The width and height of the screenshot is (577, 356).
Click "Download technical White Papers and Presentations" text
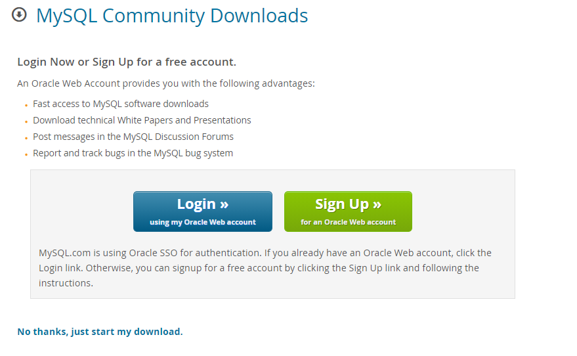pos(142,120)
